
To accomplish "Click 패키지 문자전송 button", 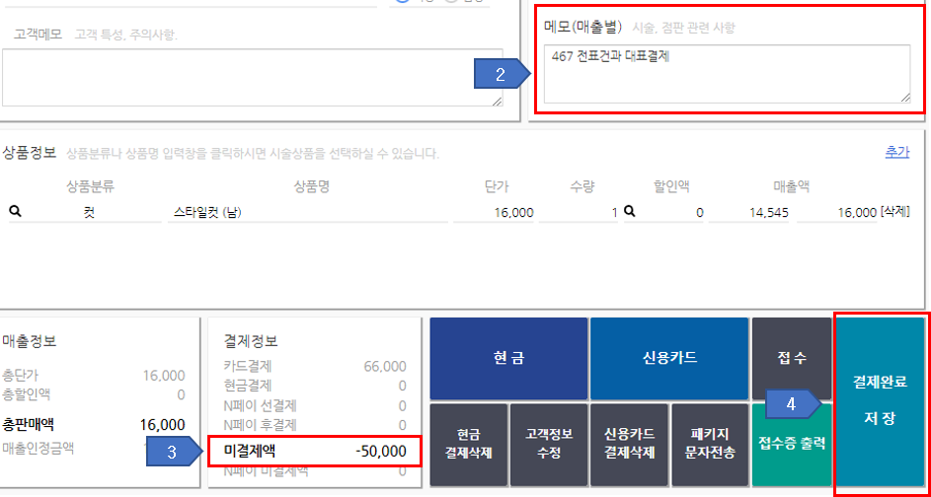I will point(710,444).
